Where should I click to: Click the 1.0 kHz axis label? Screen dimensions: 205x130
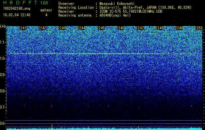[x=3, y=58]
